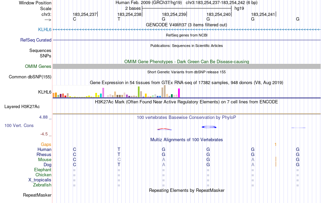
Task: Click 'RefSeq genes from NCBI' track title
Action: tap(187, 35)
